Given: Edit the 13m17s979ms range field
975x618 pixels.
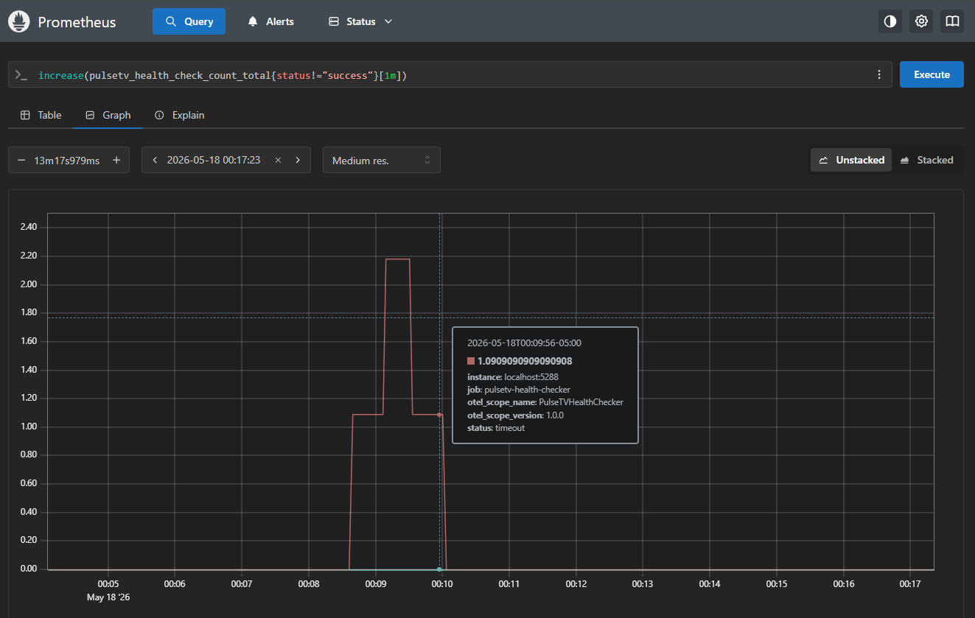Looking at the screenshot, I should [x=67, y=161].
